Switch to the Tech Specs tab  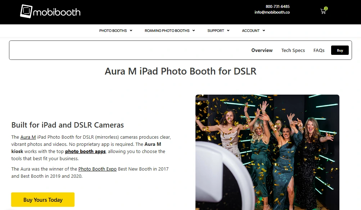click(293, 50)
